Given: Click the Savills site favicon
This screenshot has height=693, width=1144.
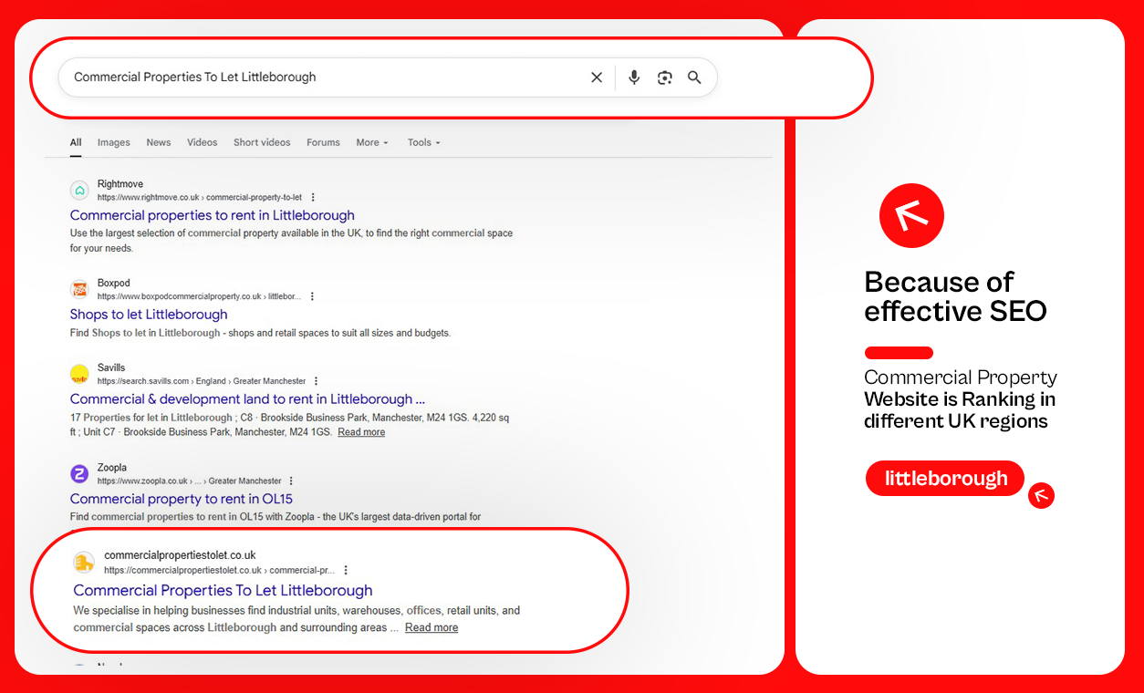Looking at the screenshot, I should (x=79, y=373).
